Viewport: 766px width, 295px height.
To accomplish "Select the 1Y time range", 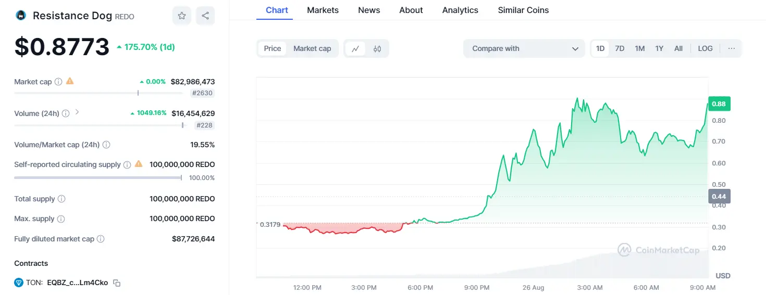I will point(659,48).
